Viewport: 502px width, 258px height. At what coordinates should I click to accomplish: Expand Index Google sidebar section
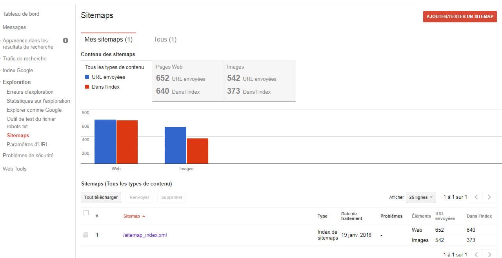tap(18, 70)
